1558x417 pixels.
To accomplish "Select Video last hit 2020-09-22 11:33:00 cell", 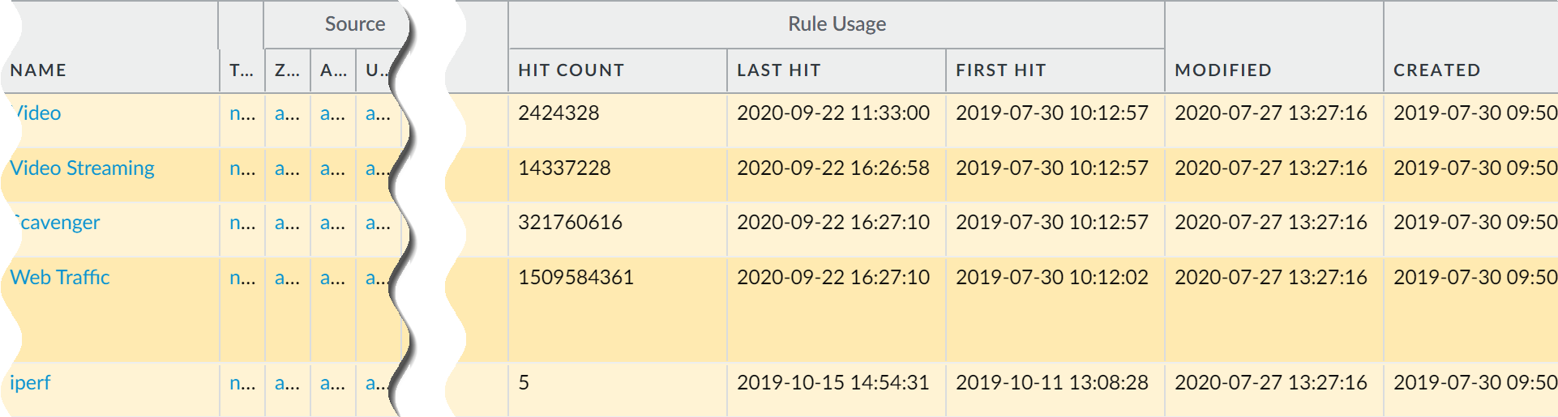I will click(833, 113).
